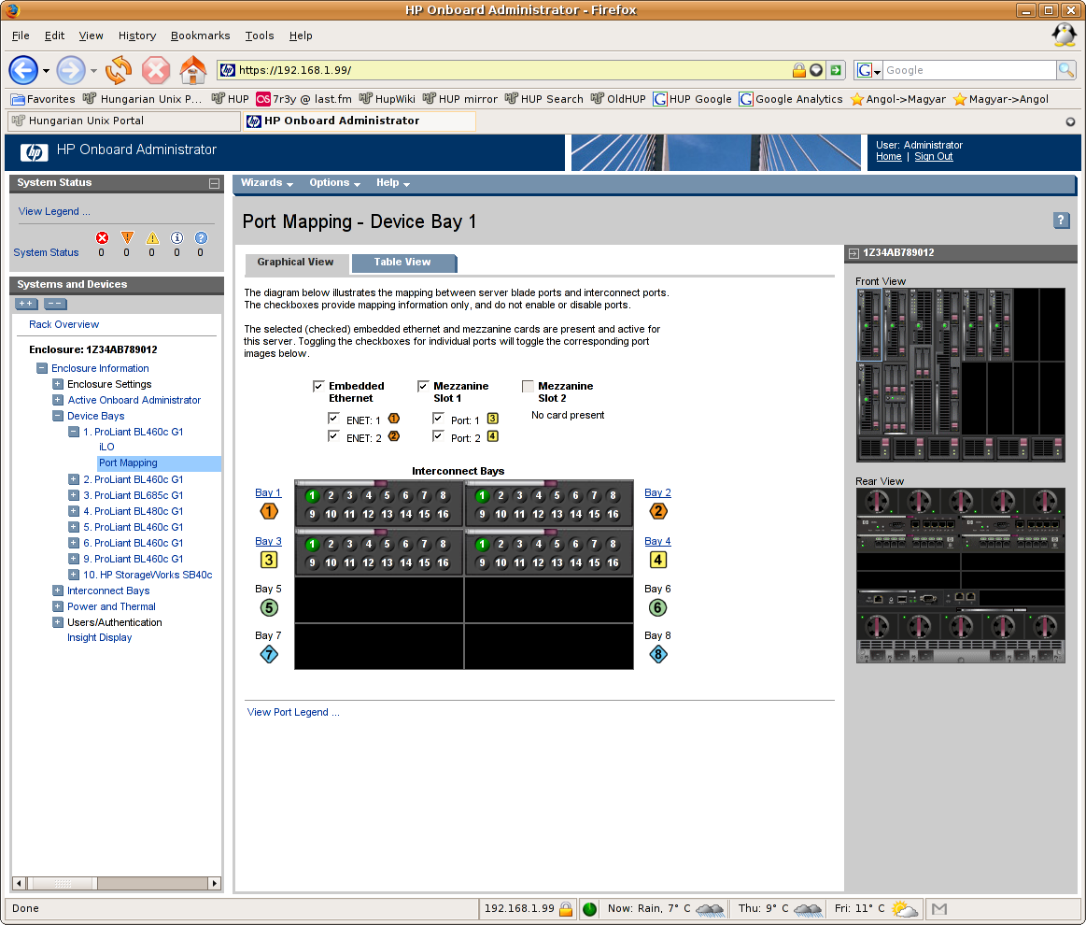Click the yellow caution triangle status icon
This screenshot has width=1086, height=925.
click(x=152, y=237)
